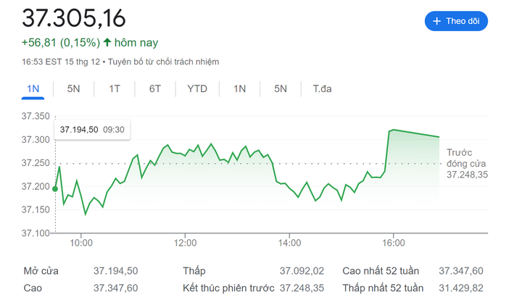
Task: Click the 37.194,50 09:30 chart tooltip
Action: coord(92,130)
